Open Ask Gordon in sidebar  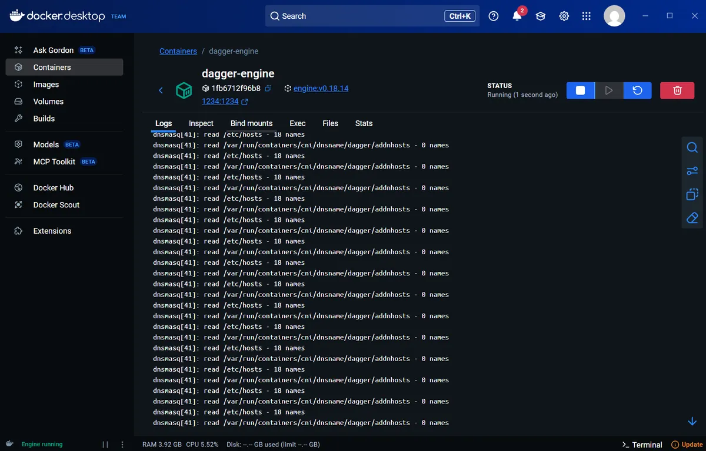point(64,50)
